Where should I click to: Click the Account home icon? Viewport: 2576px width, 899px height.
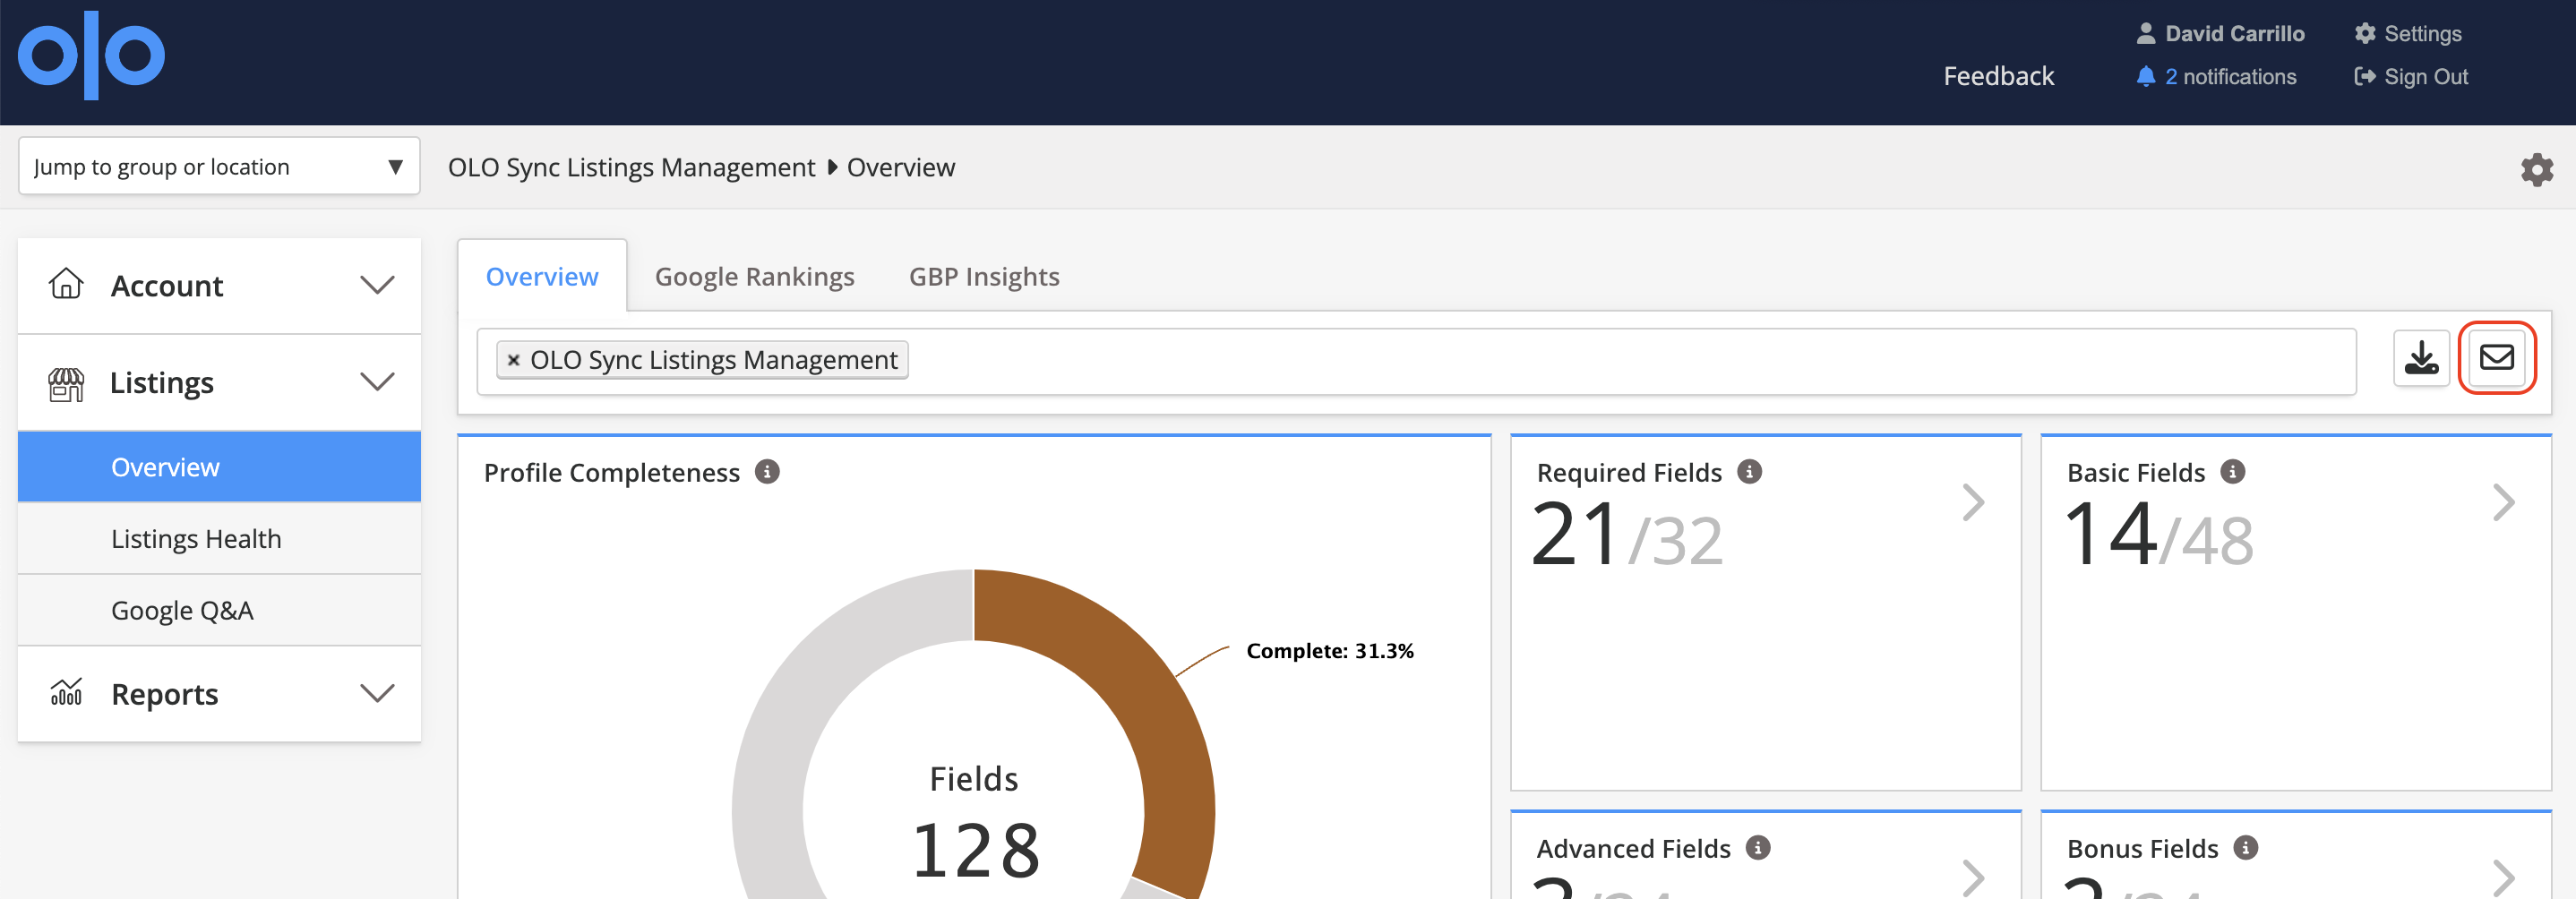[x=66, y=284]
